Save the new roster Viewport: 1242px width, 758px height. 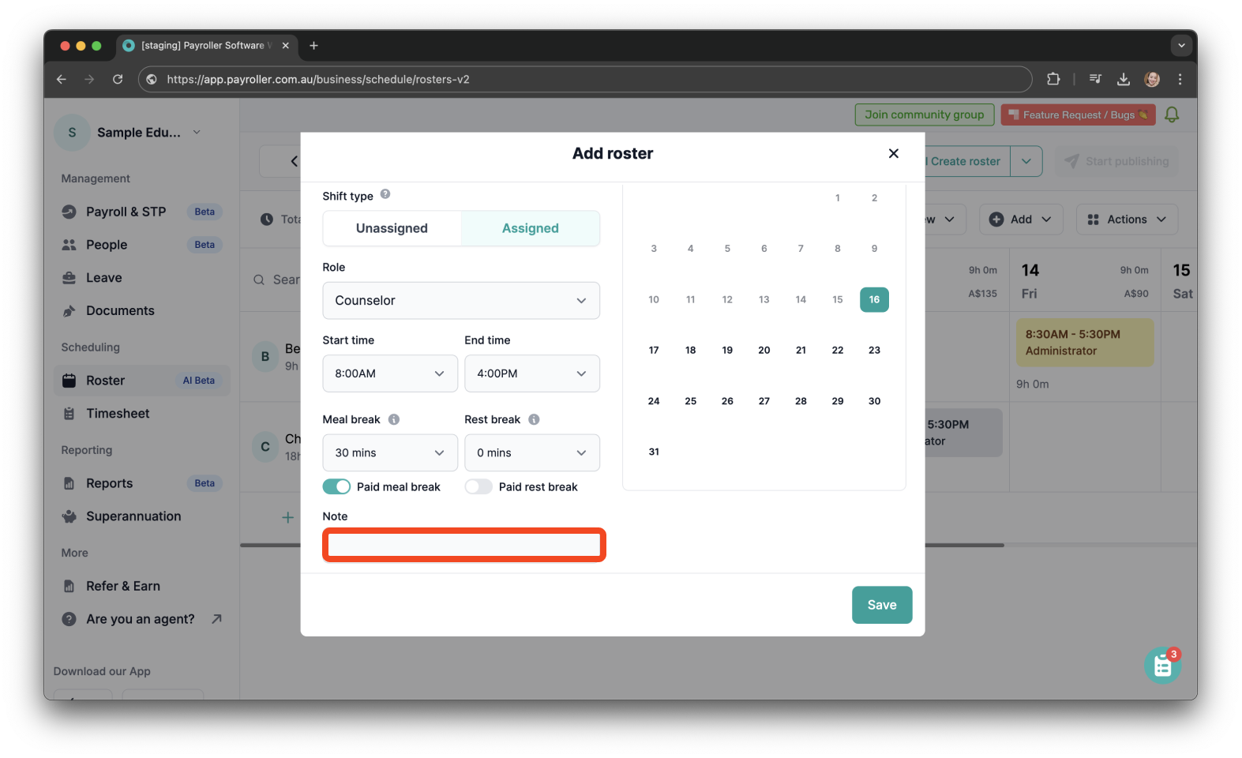pos(882,605)
